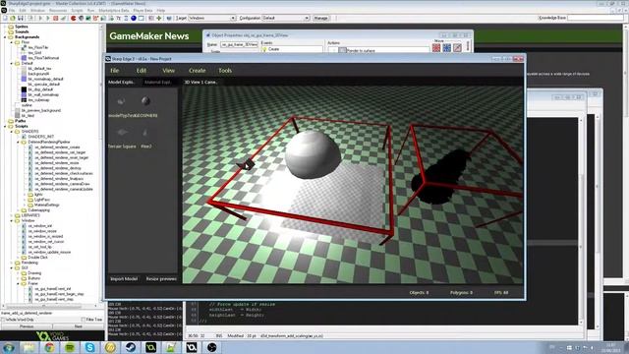Viewport: 629px width, 354px height.
Task: Collapse the Backgrounds folder in resource tree
Action: (6, 37)
